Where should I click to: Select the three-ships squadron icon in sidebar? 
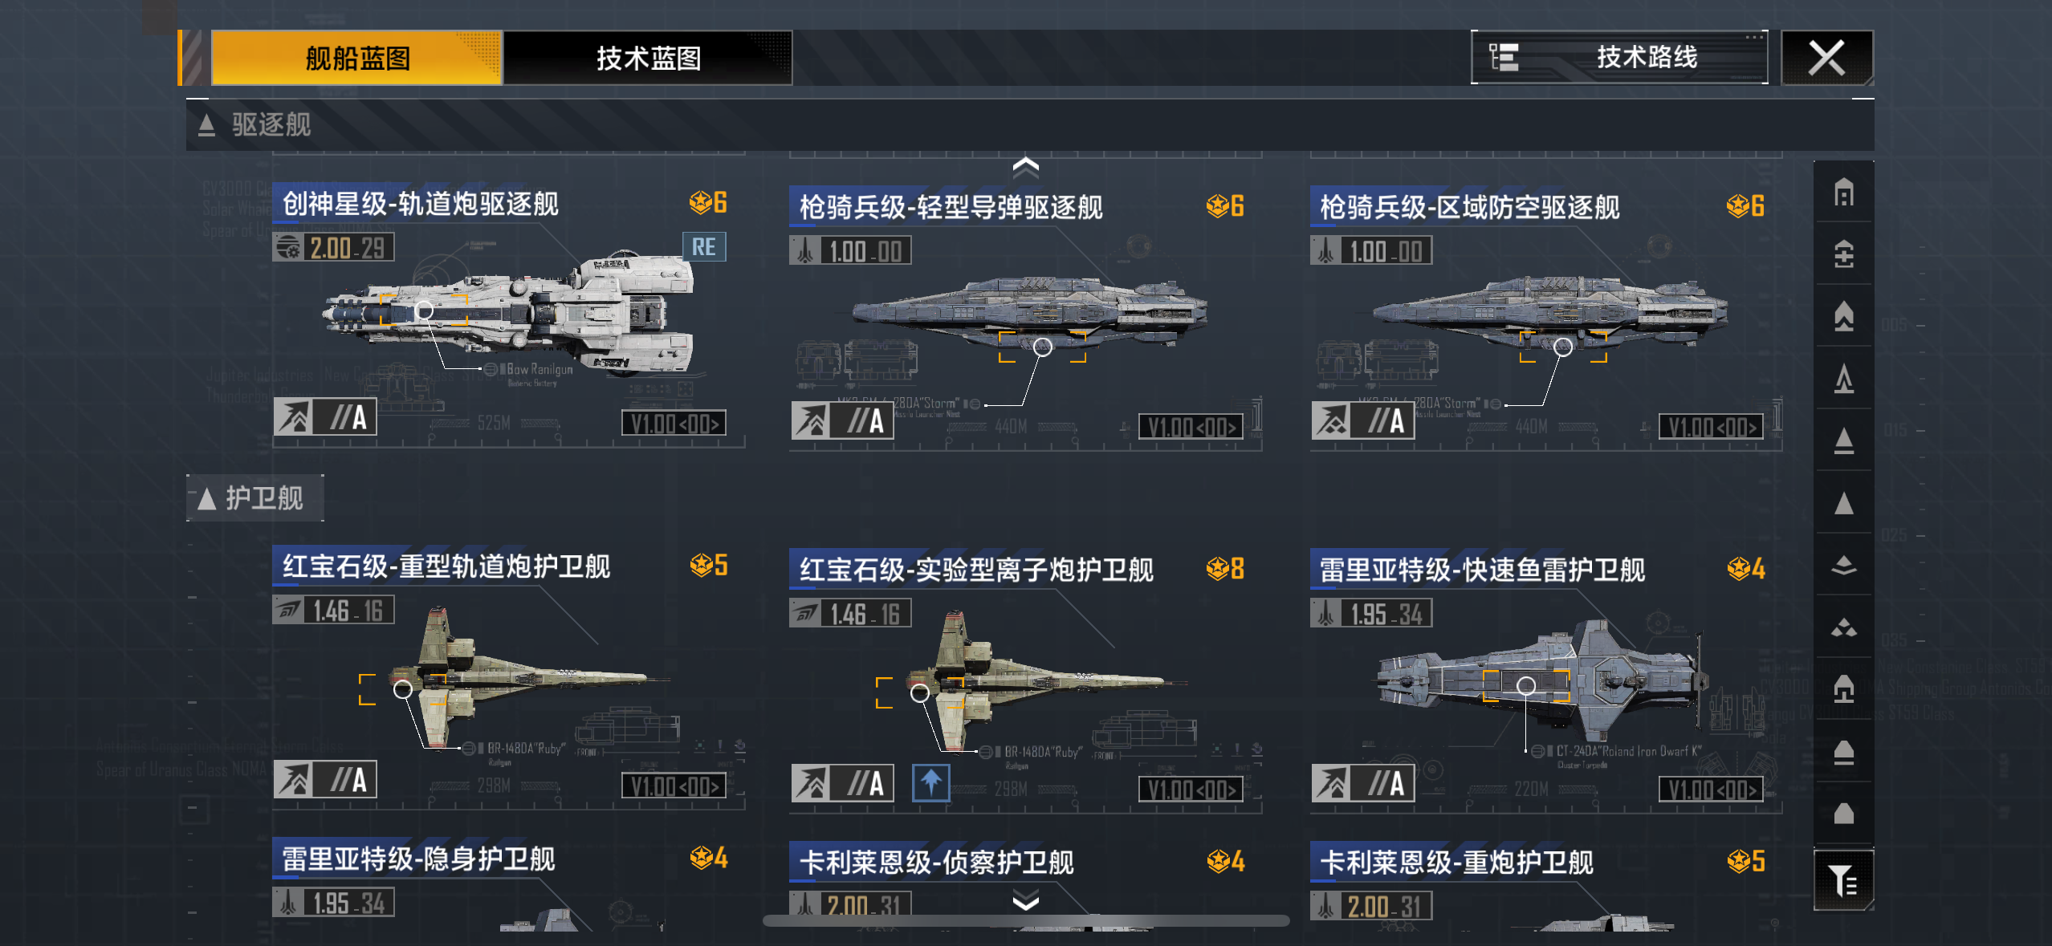point(1843,627)
